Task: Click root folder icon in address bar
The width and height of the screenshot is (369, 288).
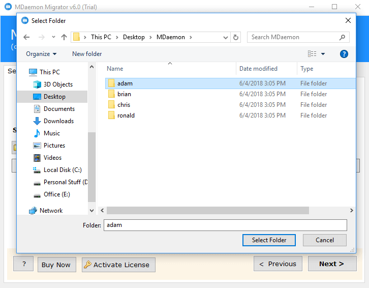Action: (76, 37)
